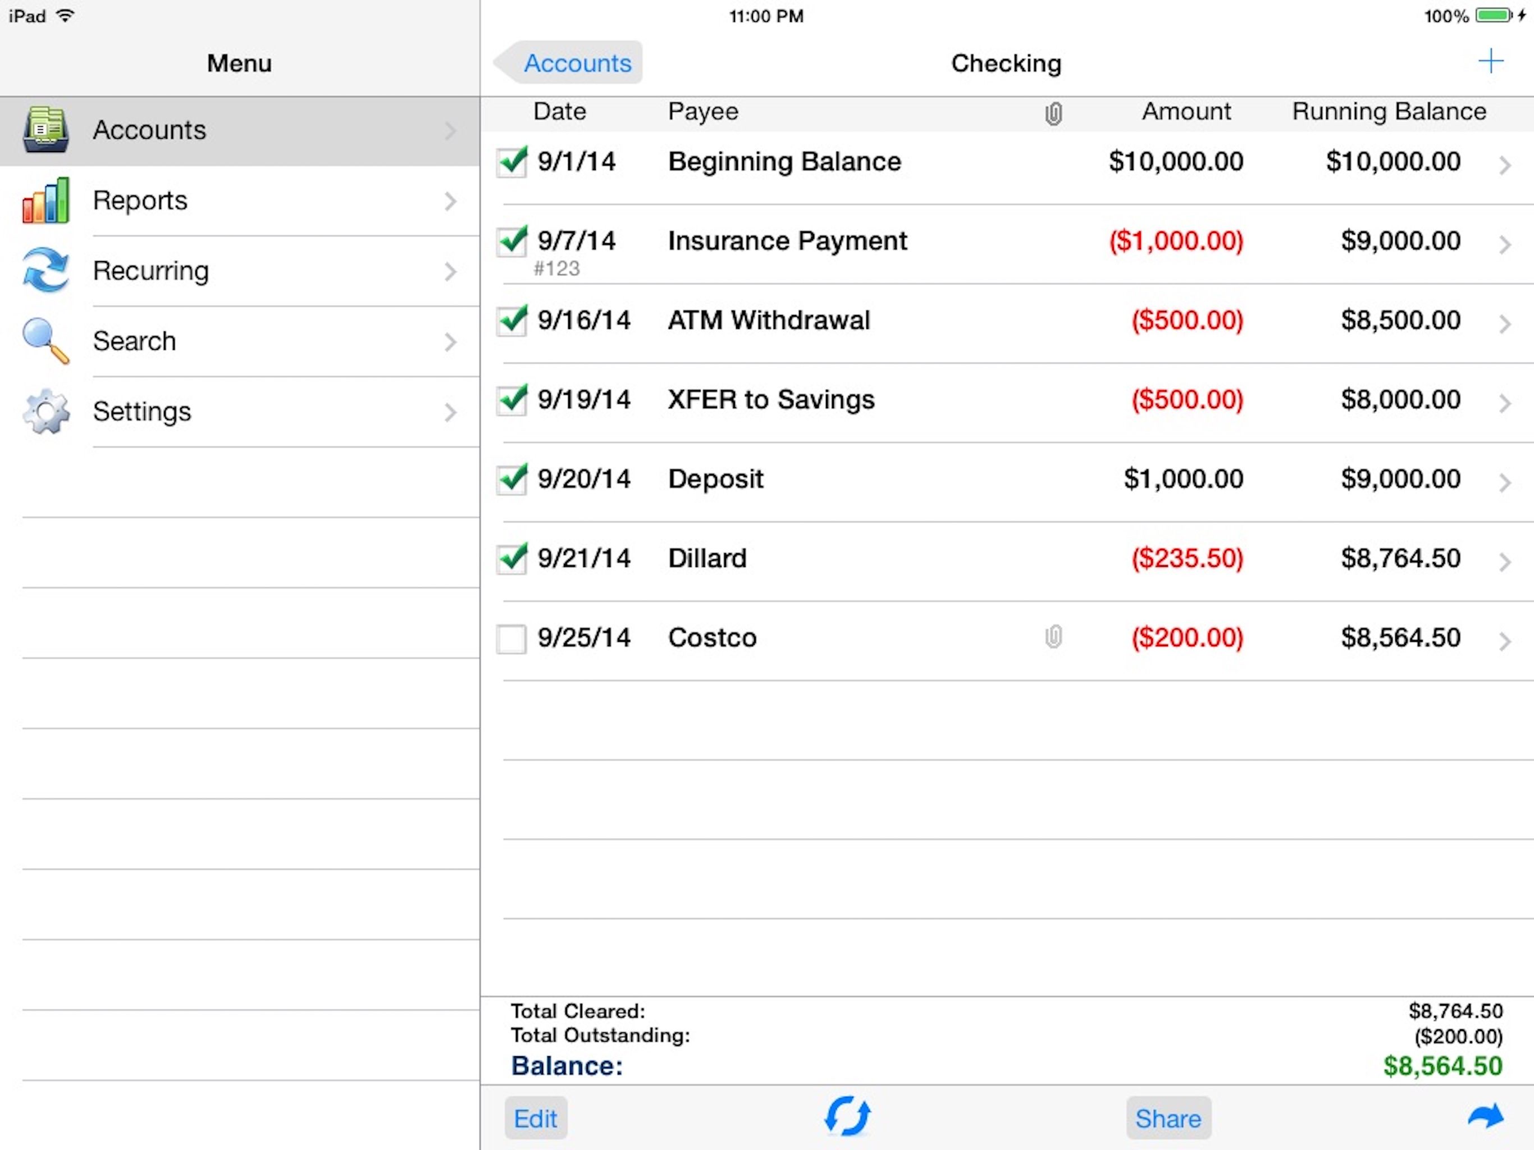The image size is (1534, 1150).
Task: Uncheck the Insurance Payment cleared checkbox
Action: pos(512,241)
